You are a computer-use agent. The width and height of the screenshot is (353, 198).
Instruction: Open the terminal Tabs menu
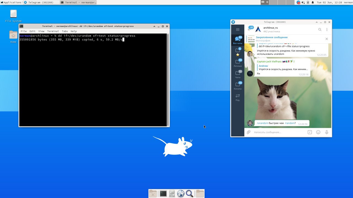pyautogui.click(x=65, y=31)
